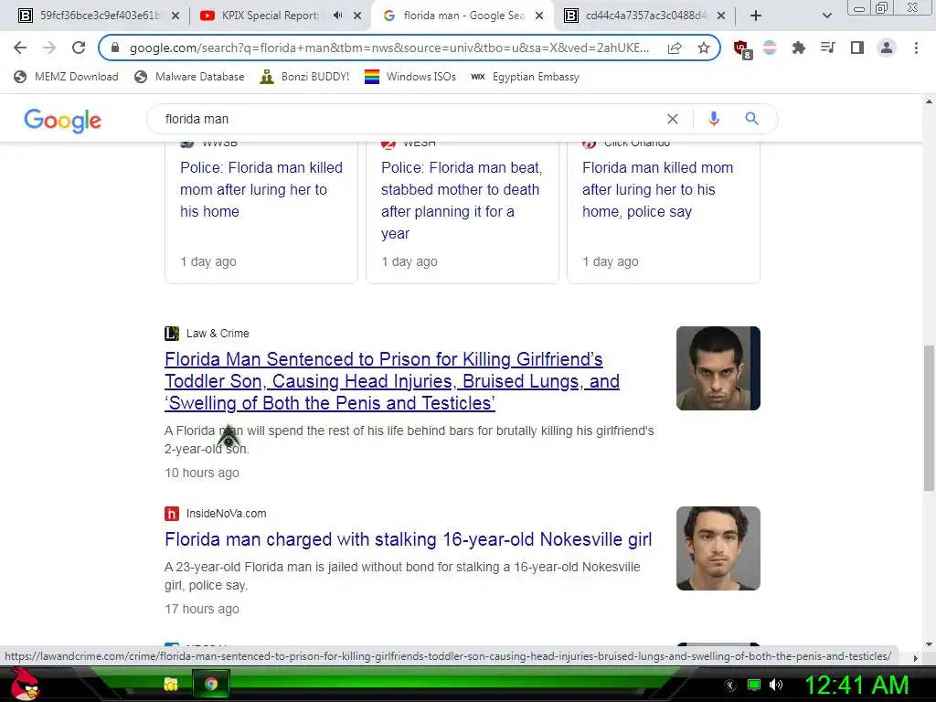Reload the current page
The image size is (936, 702).
[x=79, y=48]
